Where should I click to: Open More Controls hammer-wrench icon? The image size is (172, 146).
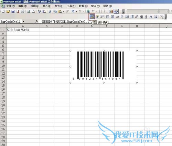tap(162, 17)
